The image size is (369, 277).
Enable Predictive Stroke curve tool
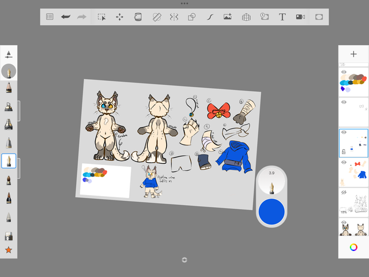(x=210, y=17)
